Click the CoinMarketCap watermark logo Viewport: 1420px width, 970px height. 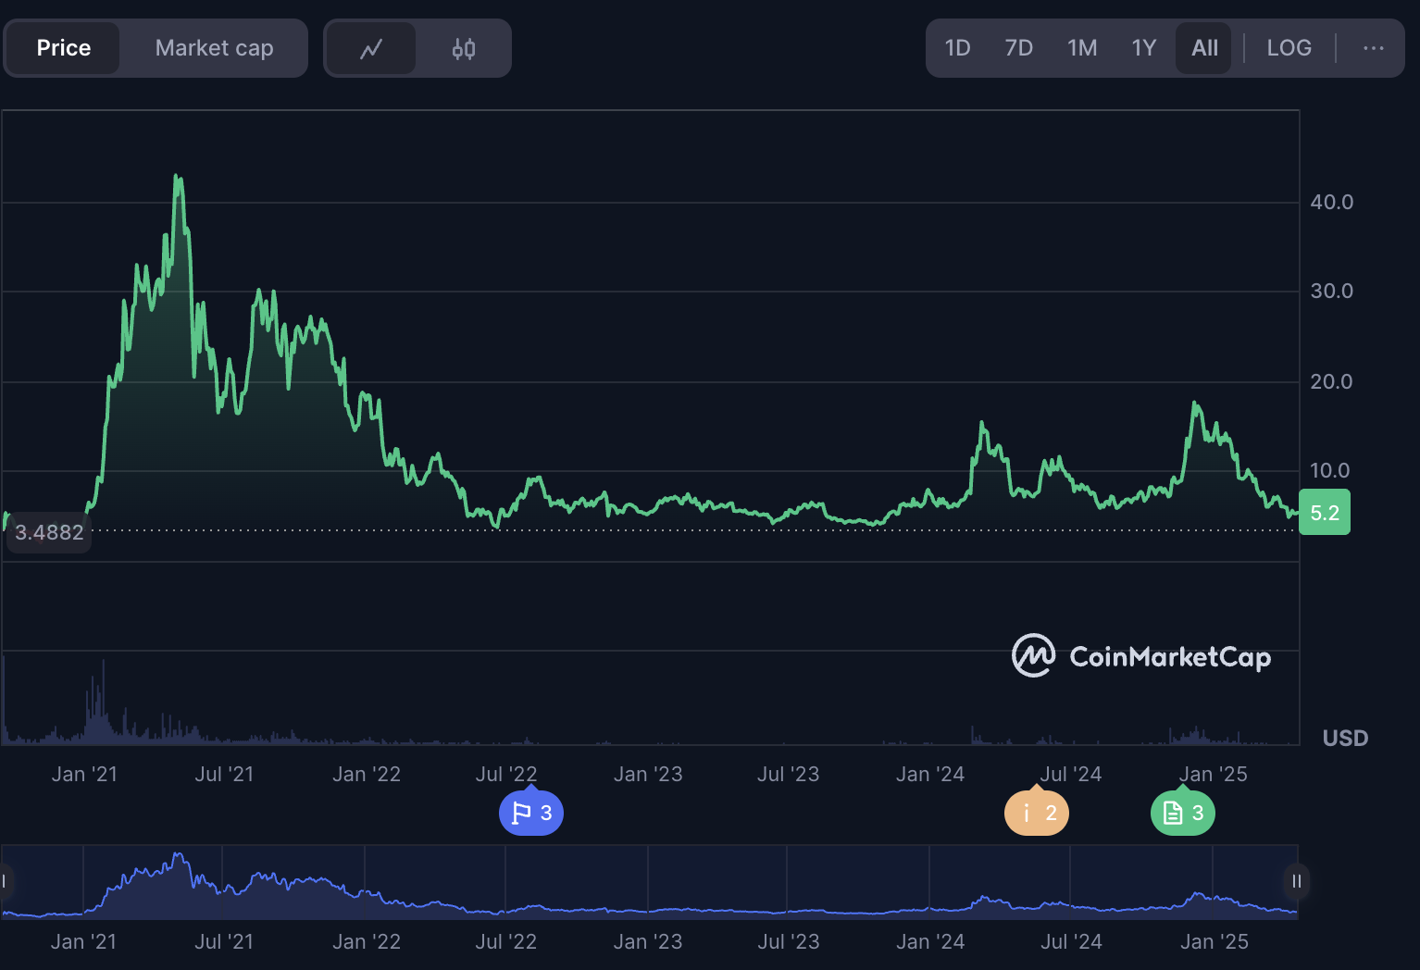coord(1141,656)
